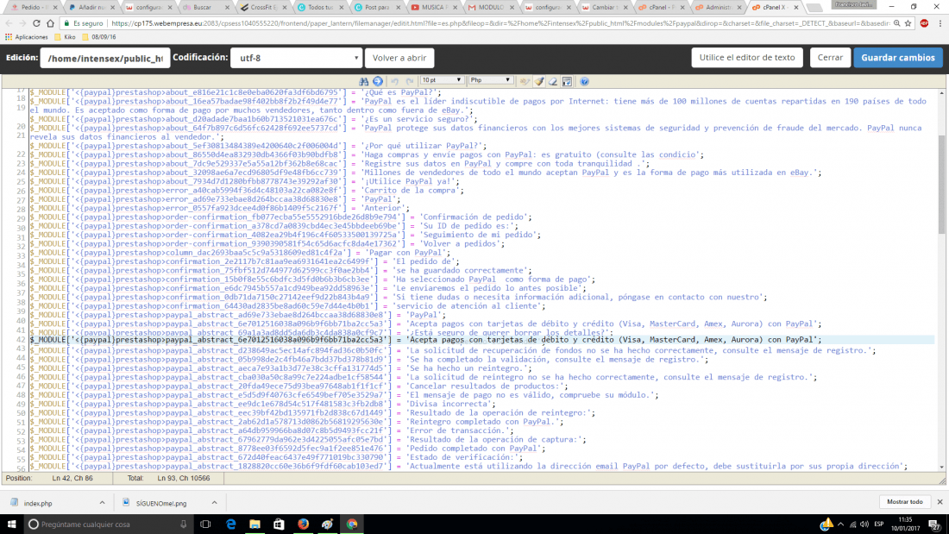The image size is (949, 534).
Task: Open the paint palette app on the taskbar
Action: point(328,525)
